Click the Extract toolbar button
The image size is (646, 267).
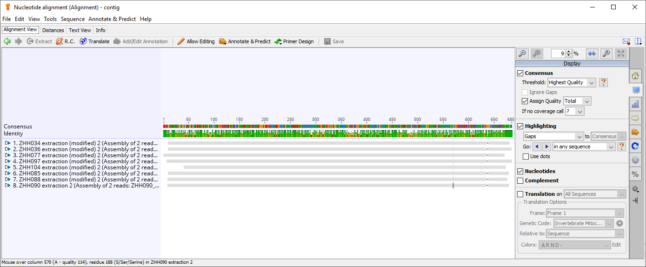(x=39, y=41)
